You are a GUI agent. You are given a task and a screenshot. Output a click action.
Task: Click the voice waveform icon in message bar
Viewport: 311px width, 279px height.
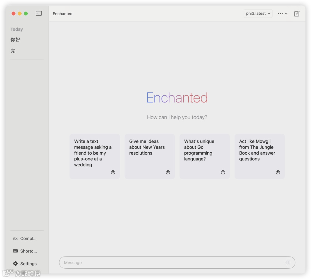pyautogui.click(x=287, y=262)
